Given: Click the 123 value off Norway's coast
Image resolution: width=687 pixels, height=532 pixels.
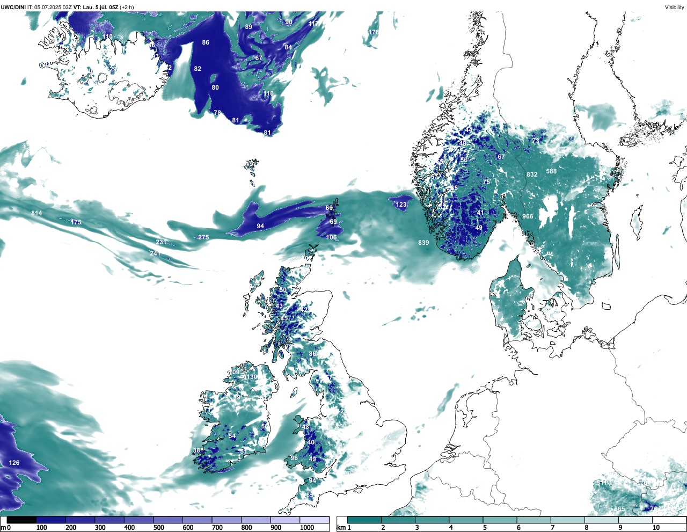Looking at the screenshot, I should click(x=401, y=205).
